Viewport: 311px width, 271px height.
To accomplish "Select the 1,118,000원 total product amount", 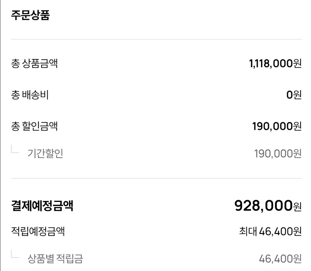I will [x=275, y=64].
